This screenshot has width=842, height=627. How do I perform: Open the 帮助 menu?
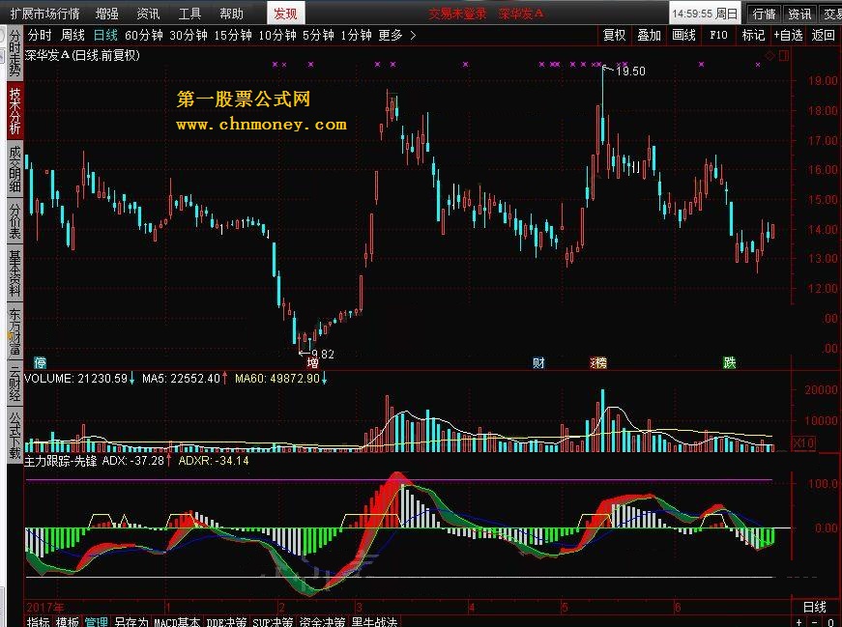(231, 13)
